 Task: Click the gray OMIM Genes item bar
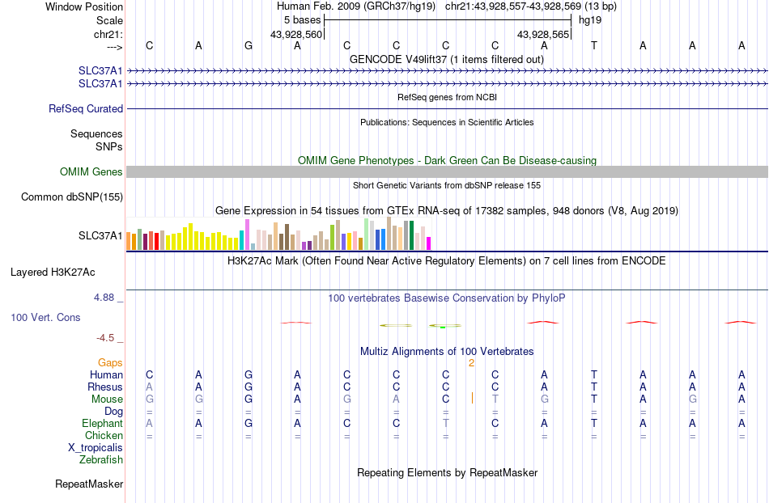(448, 171)
